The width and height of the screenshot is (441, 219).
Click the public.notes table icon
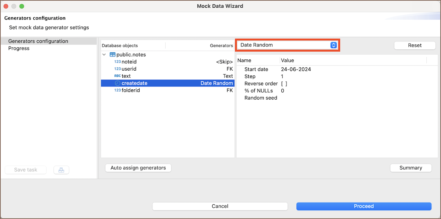pyautogui.click(x=112, y=55)
